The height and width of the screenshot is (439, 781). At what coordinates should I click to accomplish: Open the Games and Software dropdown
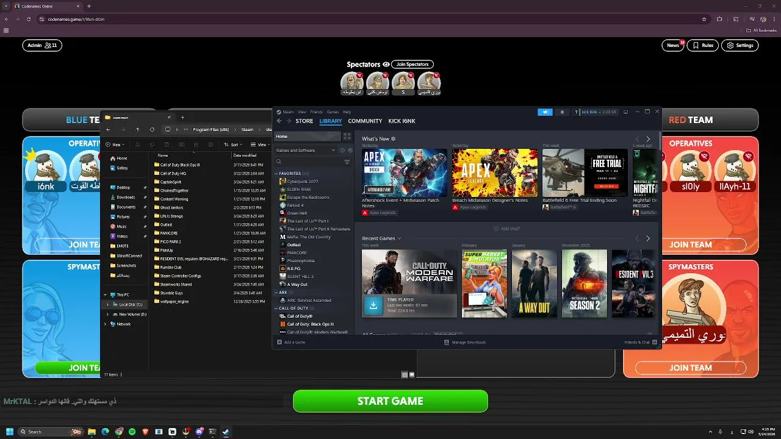point(305,150)
